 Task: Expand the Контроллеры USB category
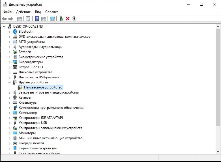click(9, 123)
